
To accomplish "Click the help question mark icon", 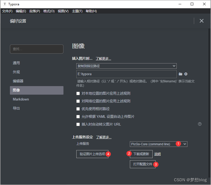I will click(200, 124).
